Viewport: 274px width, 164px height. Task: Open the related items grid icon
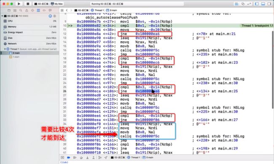62,10
